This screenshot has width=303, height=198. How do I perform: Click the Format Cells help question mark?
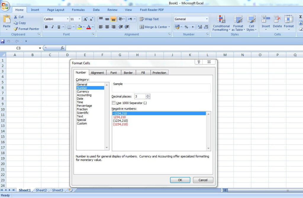[199, 62]
